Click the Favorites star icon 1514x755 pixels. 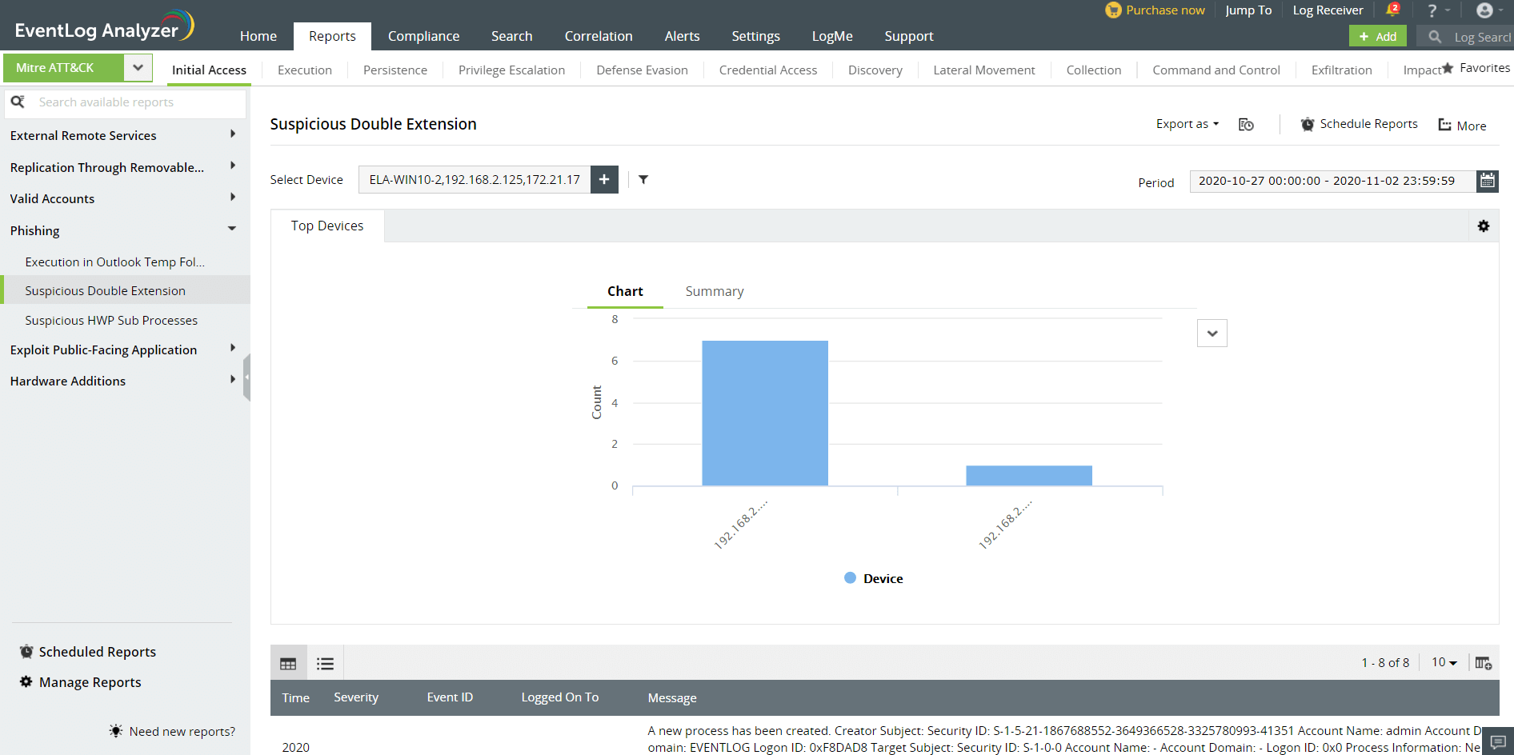pos(1448,68)
